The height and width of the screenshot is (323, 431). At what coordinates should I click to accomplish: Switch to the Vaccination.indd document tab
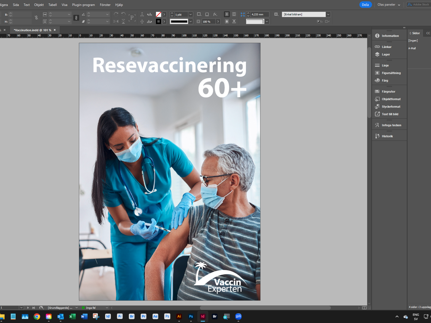(x=32, y=30)
